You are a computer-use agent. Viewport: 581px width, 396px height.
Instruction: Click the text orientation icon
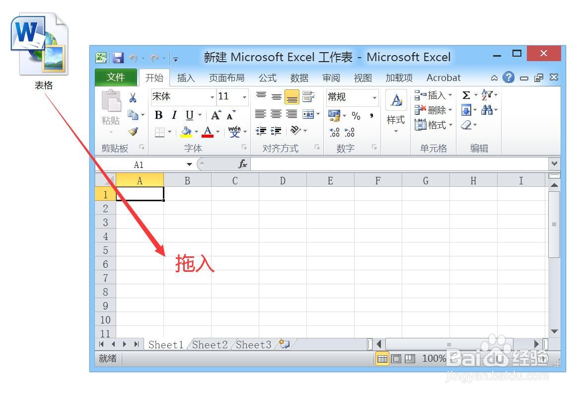[295, 130]
